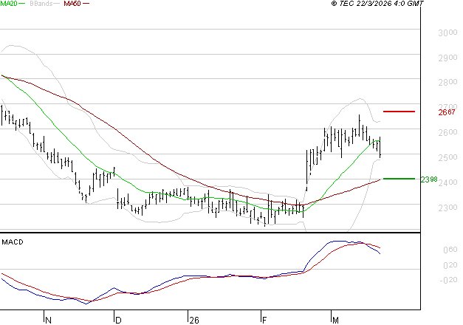
Task: Click the M month marker on time axis
Action: 335,321
